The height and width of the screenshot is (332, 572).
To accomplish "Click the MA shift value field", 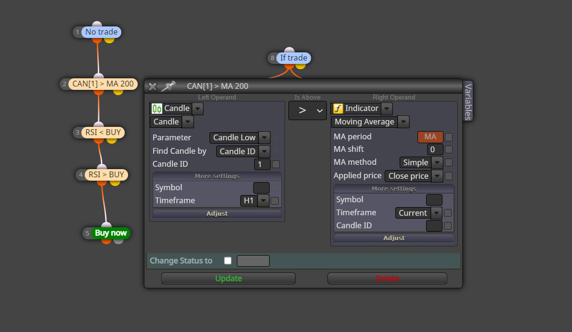I will 435,149.
